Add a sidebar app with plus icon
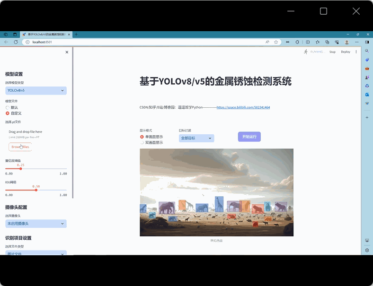This screenshot has width=373, height=286. click(367, 117)
